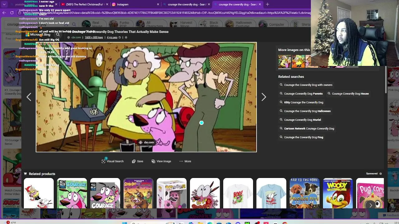
Task: Open the Courage face sticker product
Action: (205, 193)
